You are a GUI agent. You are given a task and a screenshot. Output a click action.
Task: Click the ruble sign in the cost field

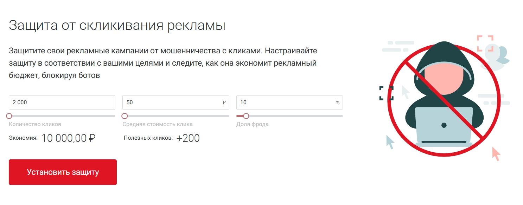pos(224,103)
